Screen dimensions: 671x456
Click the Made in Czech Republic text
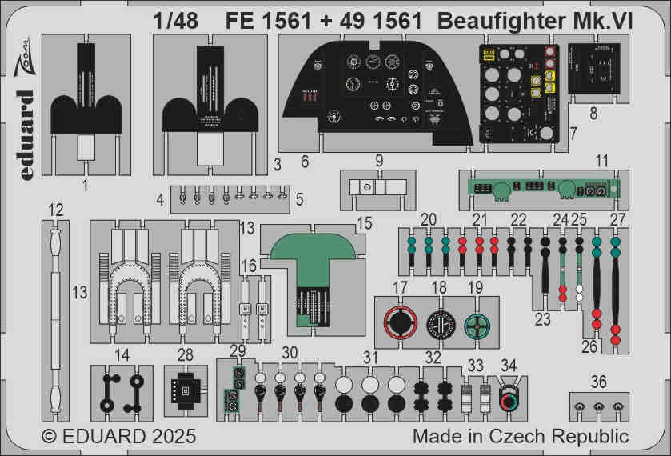521,437
